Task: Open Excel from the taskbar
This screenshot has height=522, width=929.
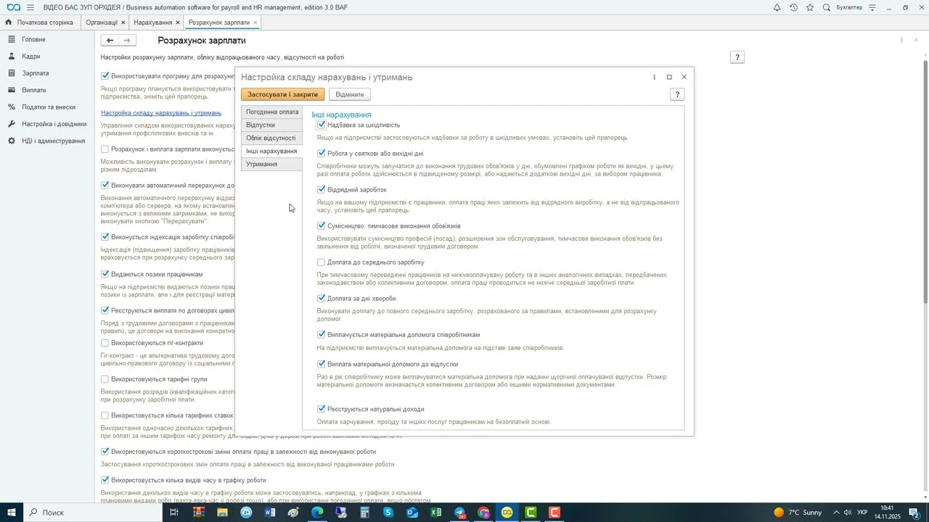Action: 436,513
